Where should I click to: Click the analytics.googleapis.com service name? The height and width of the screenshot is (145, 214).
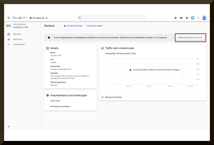pos(61,69)
